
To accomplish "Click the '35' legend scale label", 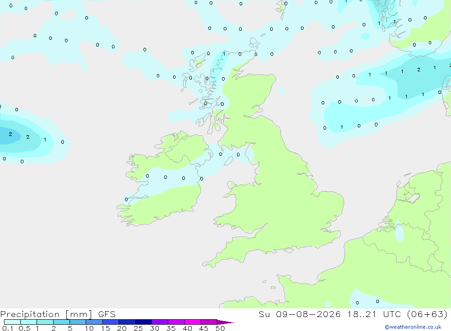I will 171,328.
